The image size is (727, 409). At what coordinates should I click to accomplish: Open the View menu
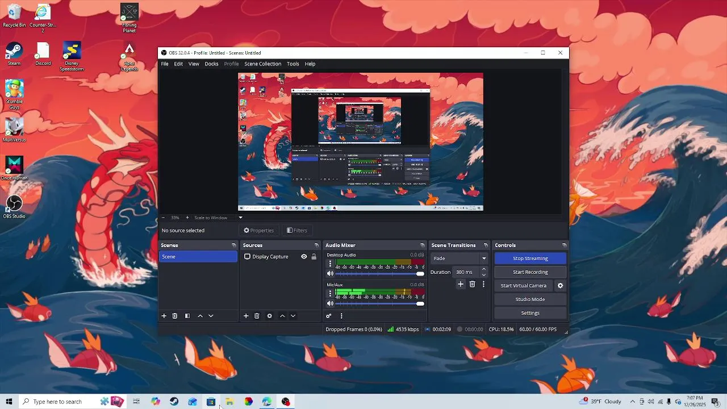[194, 64]
